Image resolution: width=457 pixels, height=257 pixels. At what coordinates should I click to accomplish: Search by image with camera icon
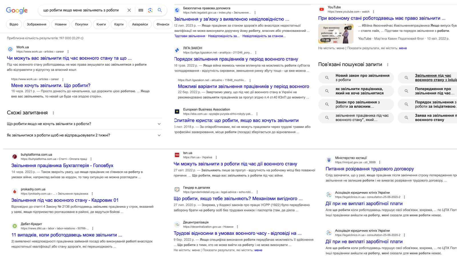coord(150,10)
